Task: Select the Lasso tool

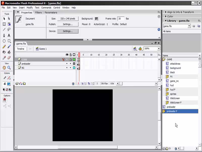Action: (x=9, y=30)
